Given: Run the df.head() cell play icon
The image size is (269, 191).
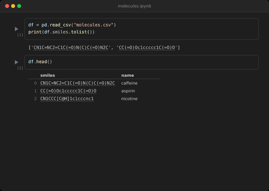Looking at the screenshot, I should (17, 62).
